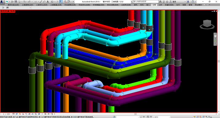This screenshot has height=118, width=220.
Task: Click the horizontal scrollbar thumb at bottom
Action: 136,114
